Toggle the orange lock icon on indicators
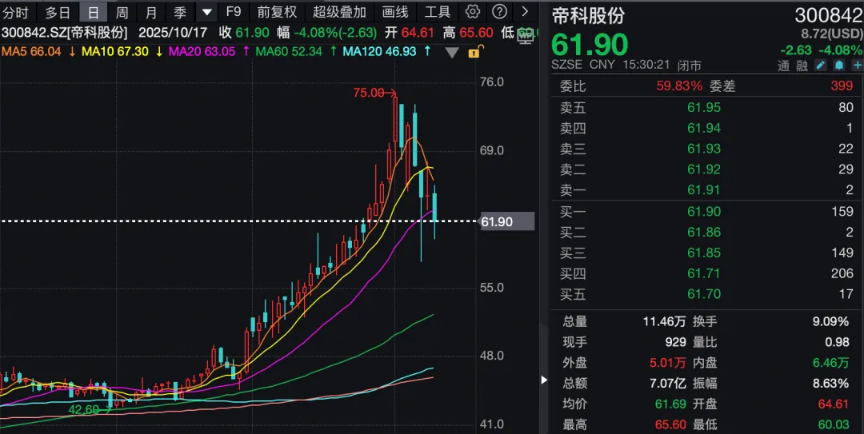864x434 pixels. tap(474, 52)
